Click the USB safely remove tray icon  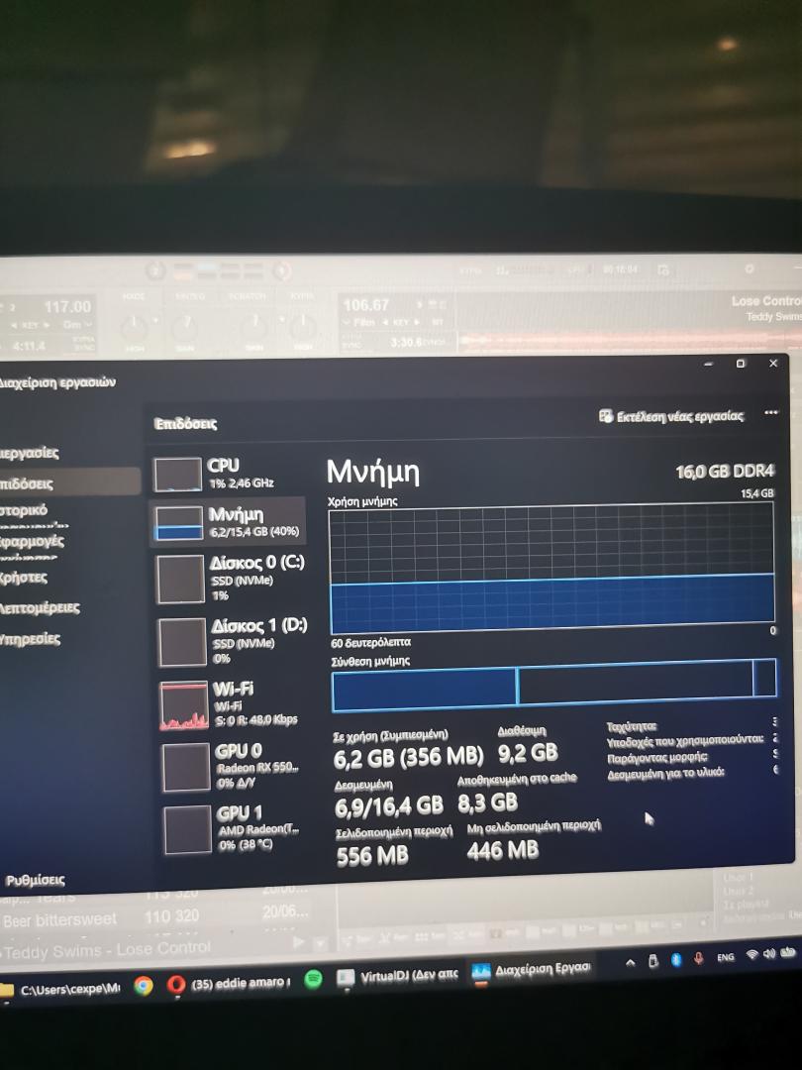click(652, 961)
